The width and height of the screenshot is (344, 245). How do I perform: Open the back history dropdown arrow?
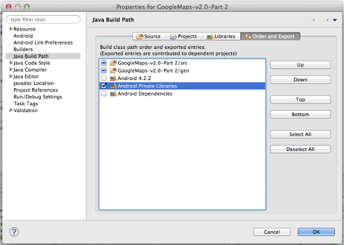(x=314, y=20)
